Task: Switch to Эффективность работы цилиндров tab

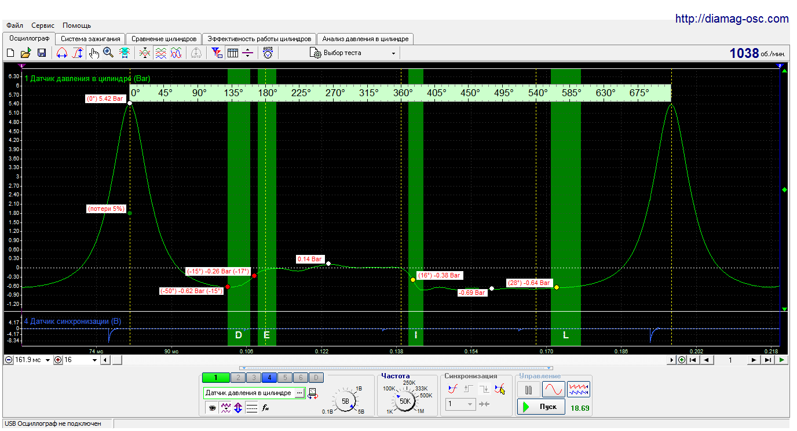Action: point(259,39)
